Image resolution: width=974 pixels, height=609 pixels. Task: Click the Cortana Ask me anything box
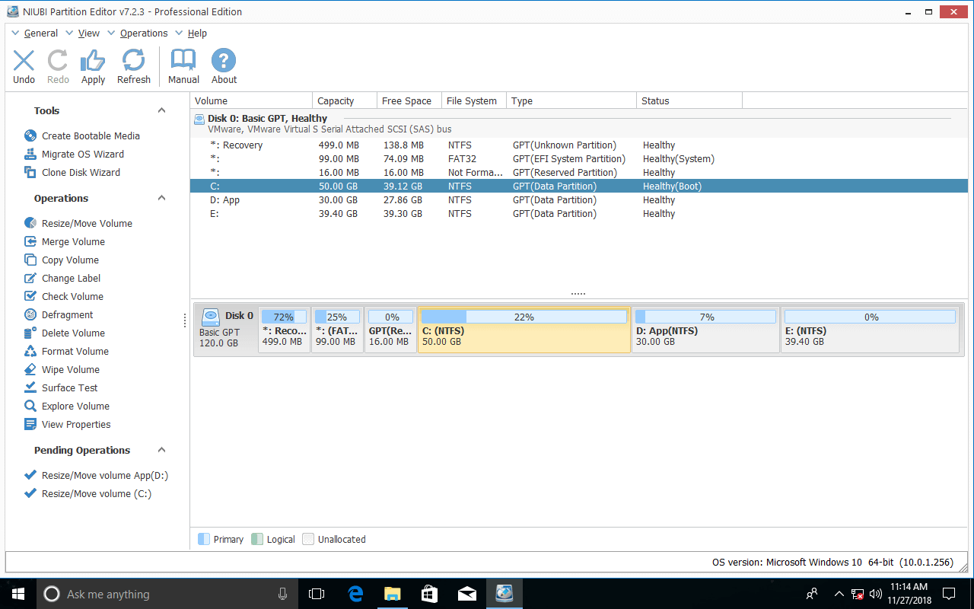point(167,594)
